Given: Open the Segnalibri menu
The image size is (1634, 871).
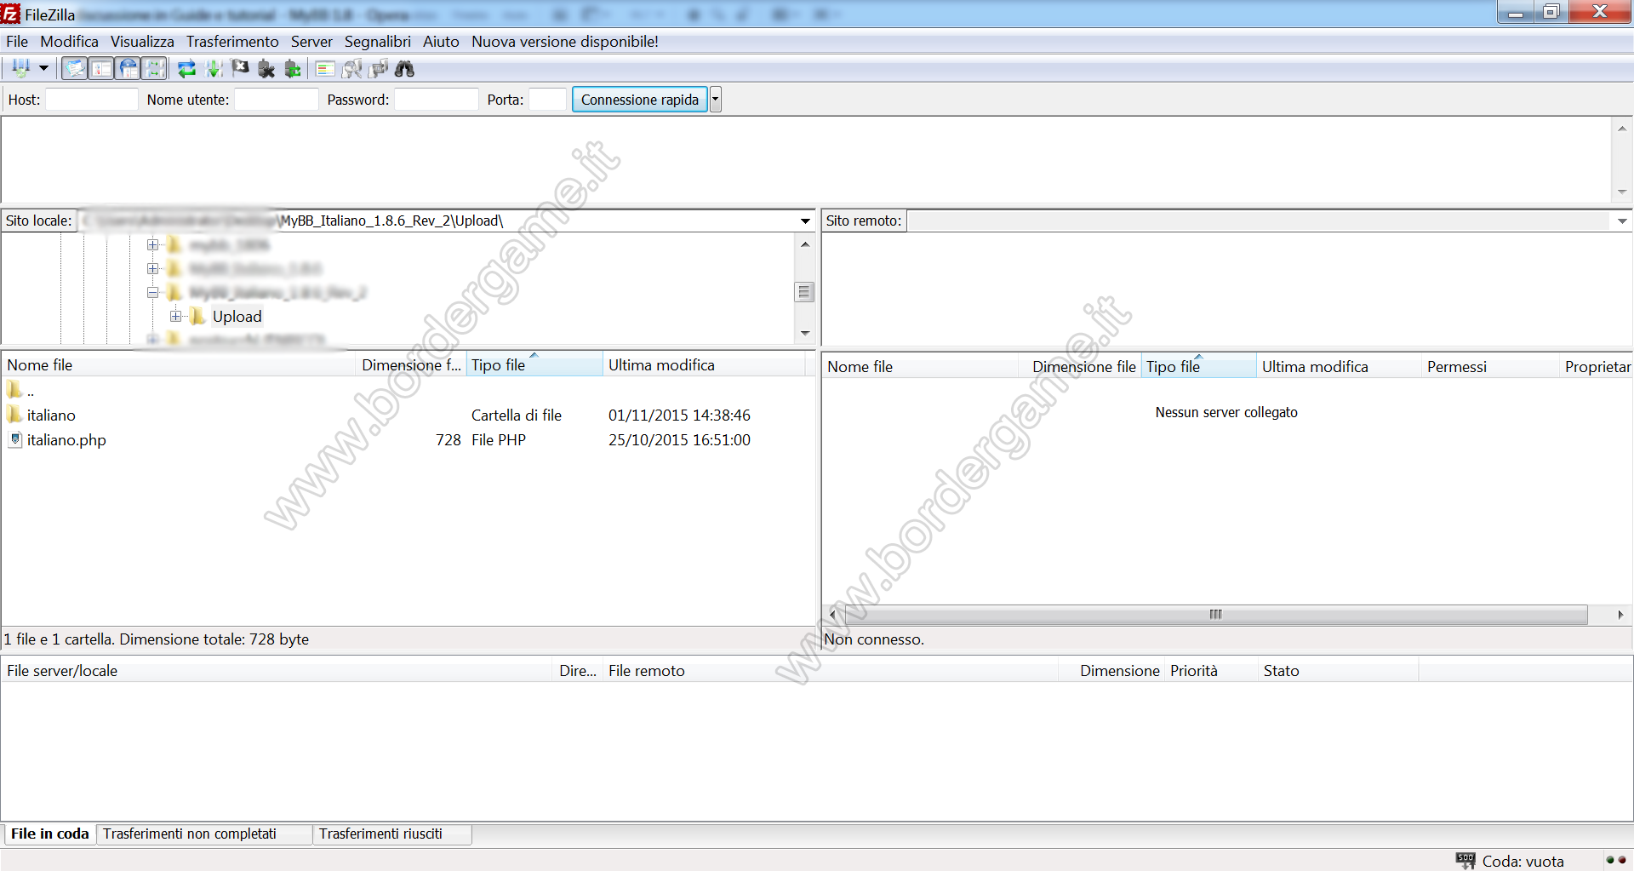Looking at the screenshot, I should [378, 42].
